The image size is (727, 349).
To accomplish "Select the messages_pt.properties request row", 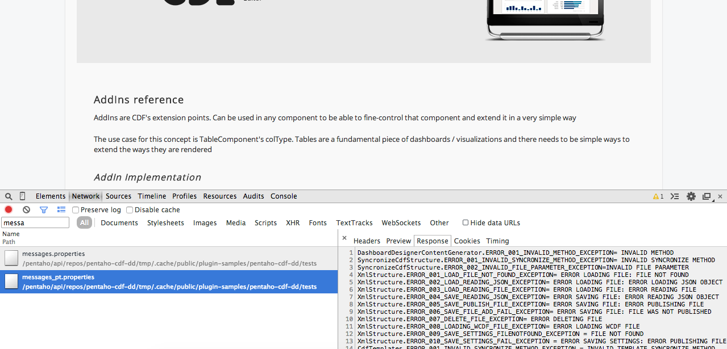I will tap(169, 281).
